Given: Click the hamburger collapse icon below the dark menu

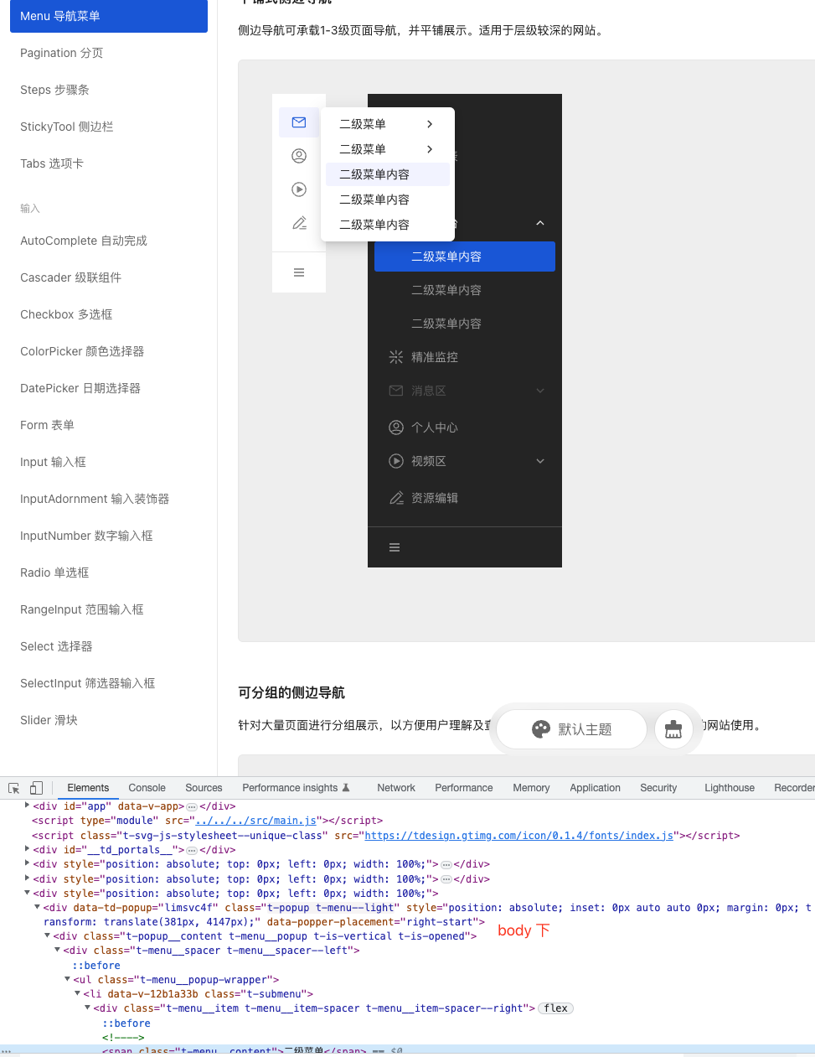Looking at the screenshot, I should coord(299,272).
